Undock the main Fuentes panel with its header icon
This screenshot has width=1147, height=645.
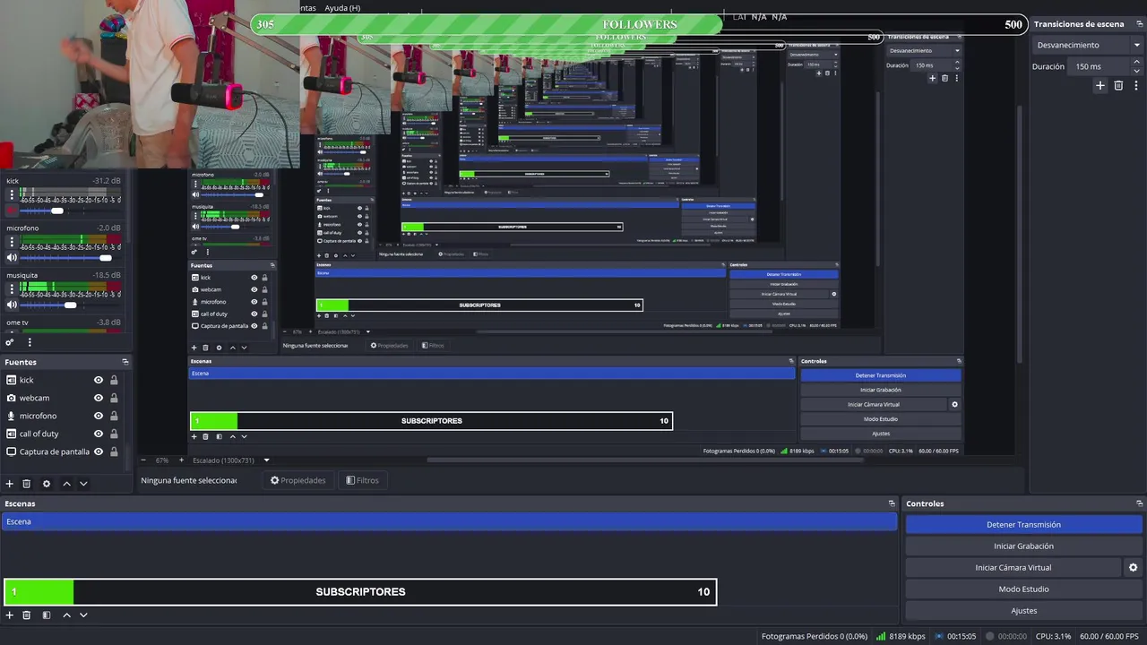point(125,362)
